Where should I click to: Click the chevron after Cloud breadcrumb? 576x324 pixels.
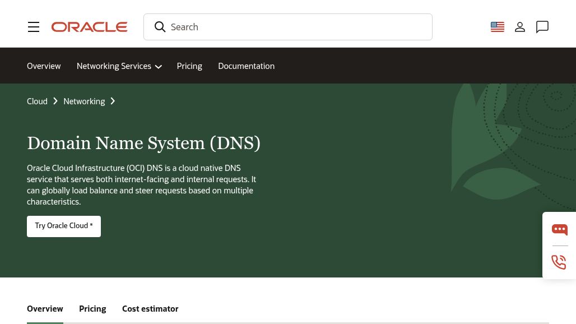pyautogui.click(x=55, y=101)
